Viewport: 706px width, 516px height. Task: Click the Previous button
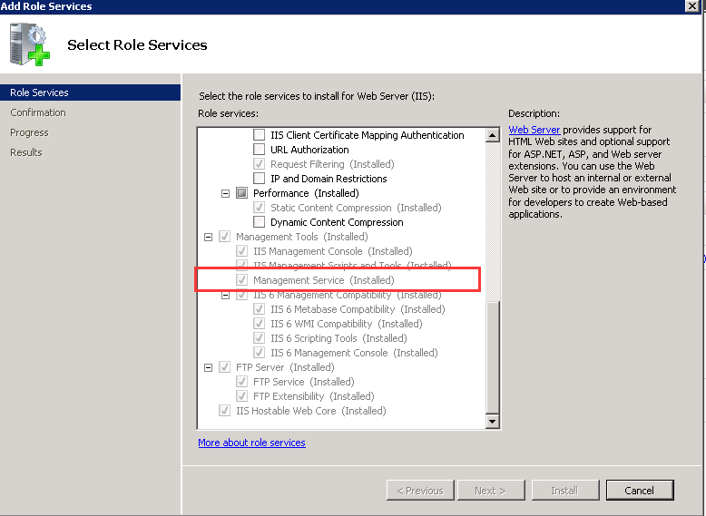[420, 491]
